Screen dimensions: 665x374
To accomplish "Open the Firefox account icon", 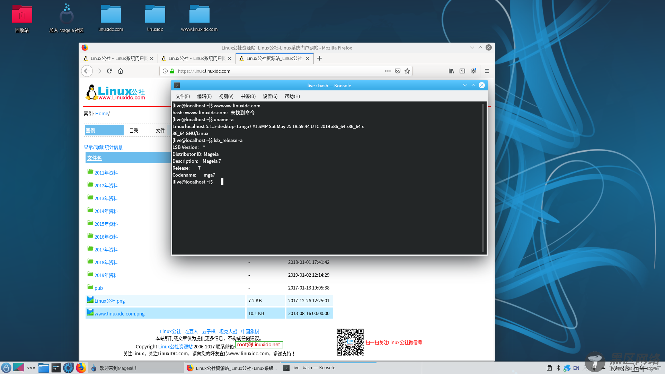I will coord(473,71).
